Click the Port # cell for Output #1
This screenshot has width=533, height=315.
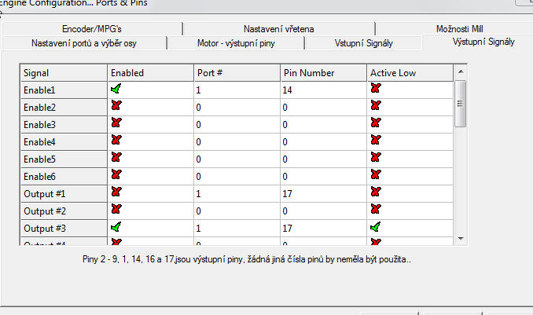tap(236, 192)
